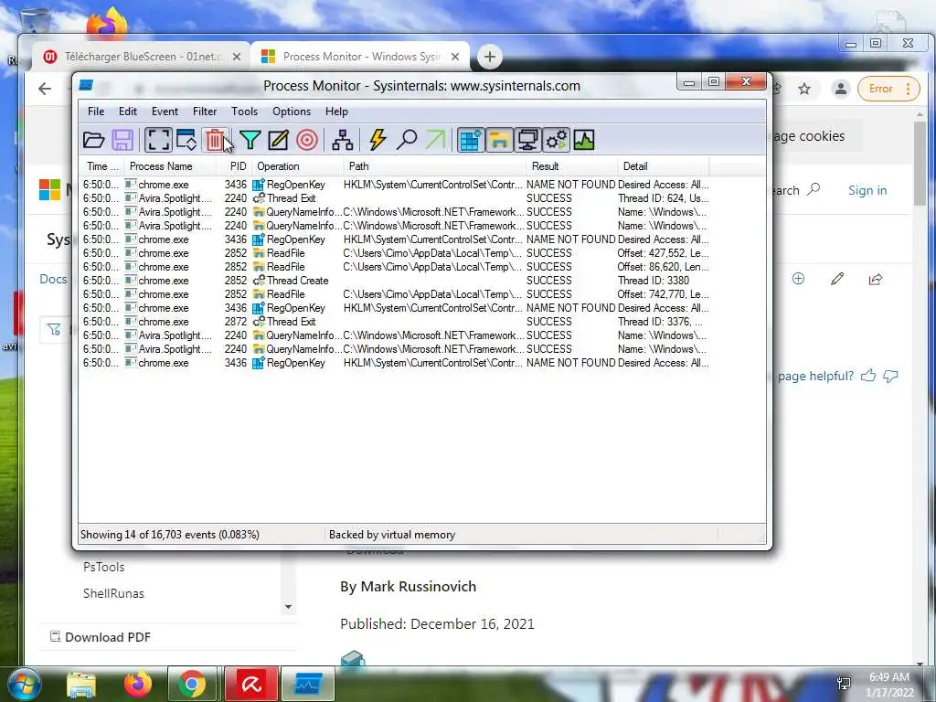Open the Process Tree icon

[x=342, y=140]
